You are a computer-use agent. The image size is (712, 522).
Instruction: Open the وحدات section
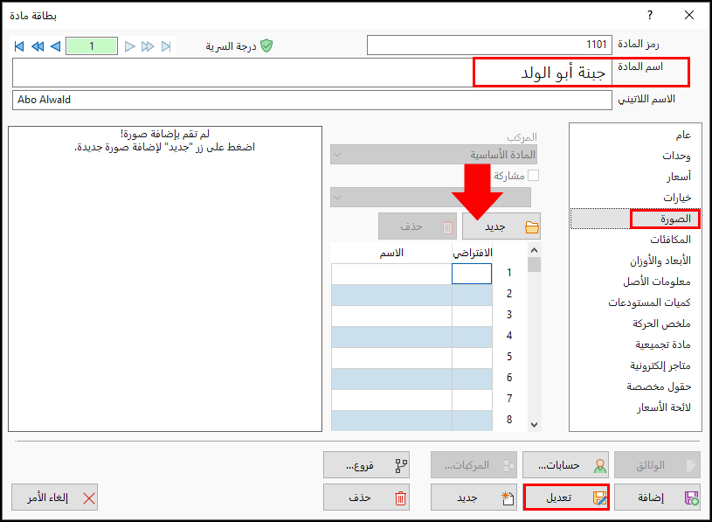[676, 156]
